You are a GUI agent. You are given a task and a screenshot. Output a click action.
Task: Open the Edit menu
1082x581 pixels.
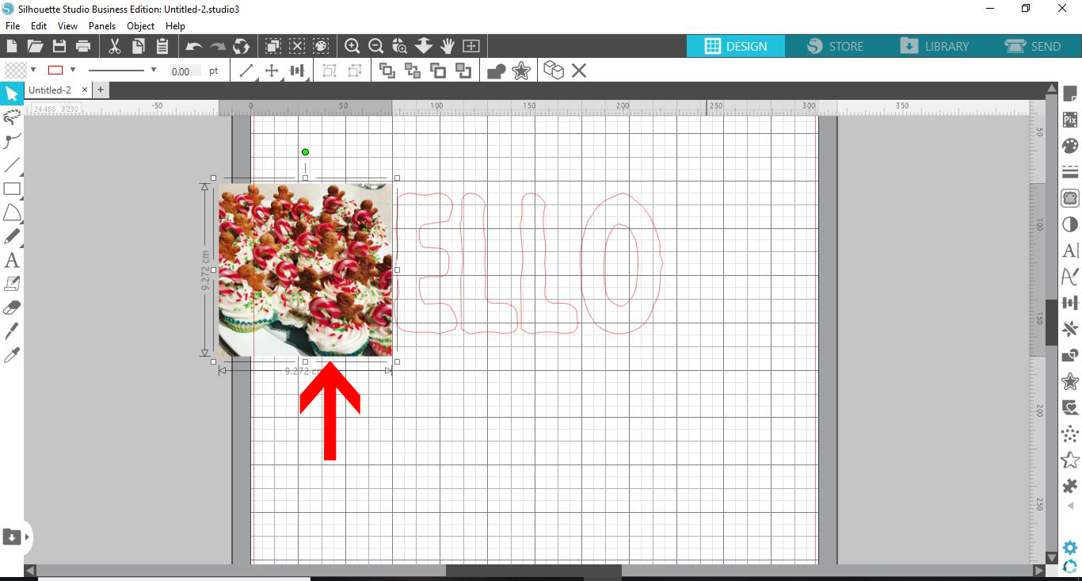pyautogui.click(x=39, y=26)
